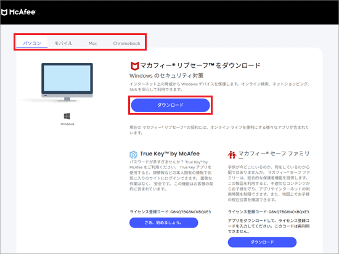This screenshot has width=339, height=254.
Task: Click the セーフ ファミリー family icon
Action: click(x=232, y=155)
